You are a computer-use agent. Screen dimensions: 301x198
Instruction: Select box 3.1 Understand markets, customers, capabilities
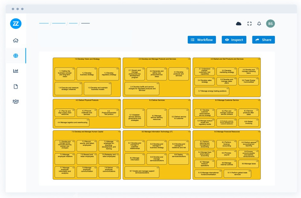tap(205, 71)
